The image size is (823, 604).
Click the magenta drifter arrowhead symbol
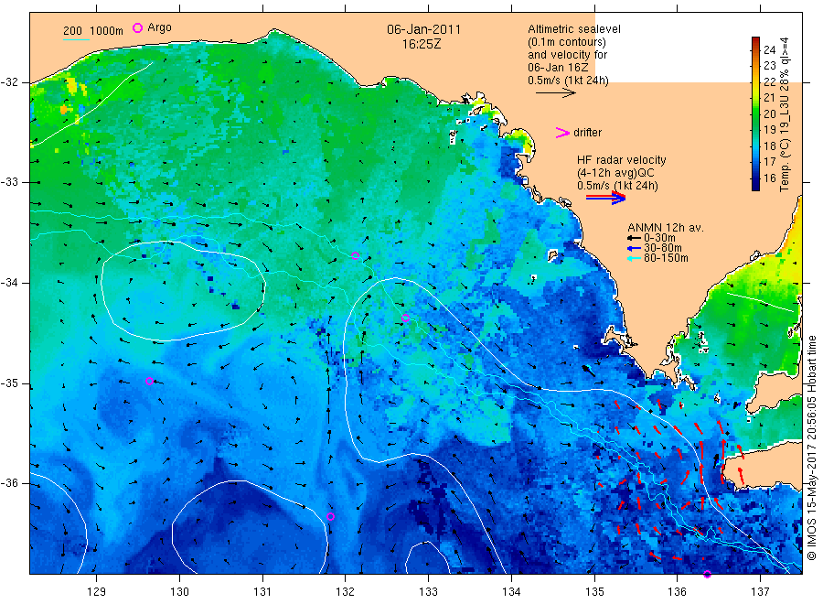click(x=562, y=133)
